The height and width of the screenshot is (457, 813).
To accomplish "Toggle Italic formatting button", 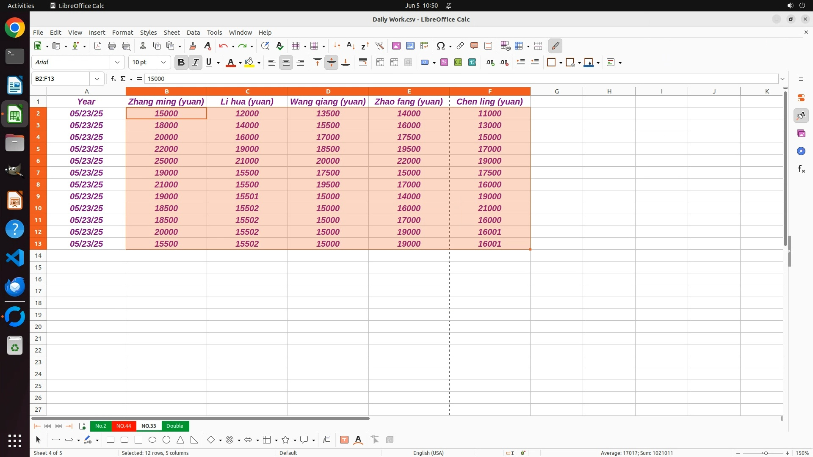I will (195, 63).
